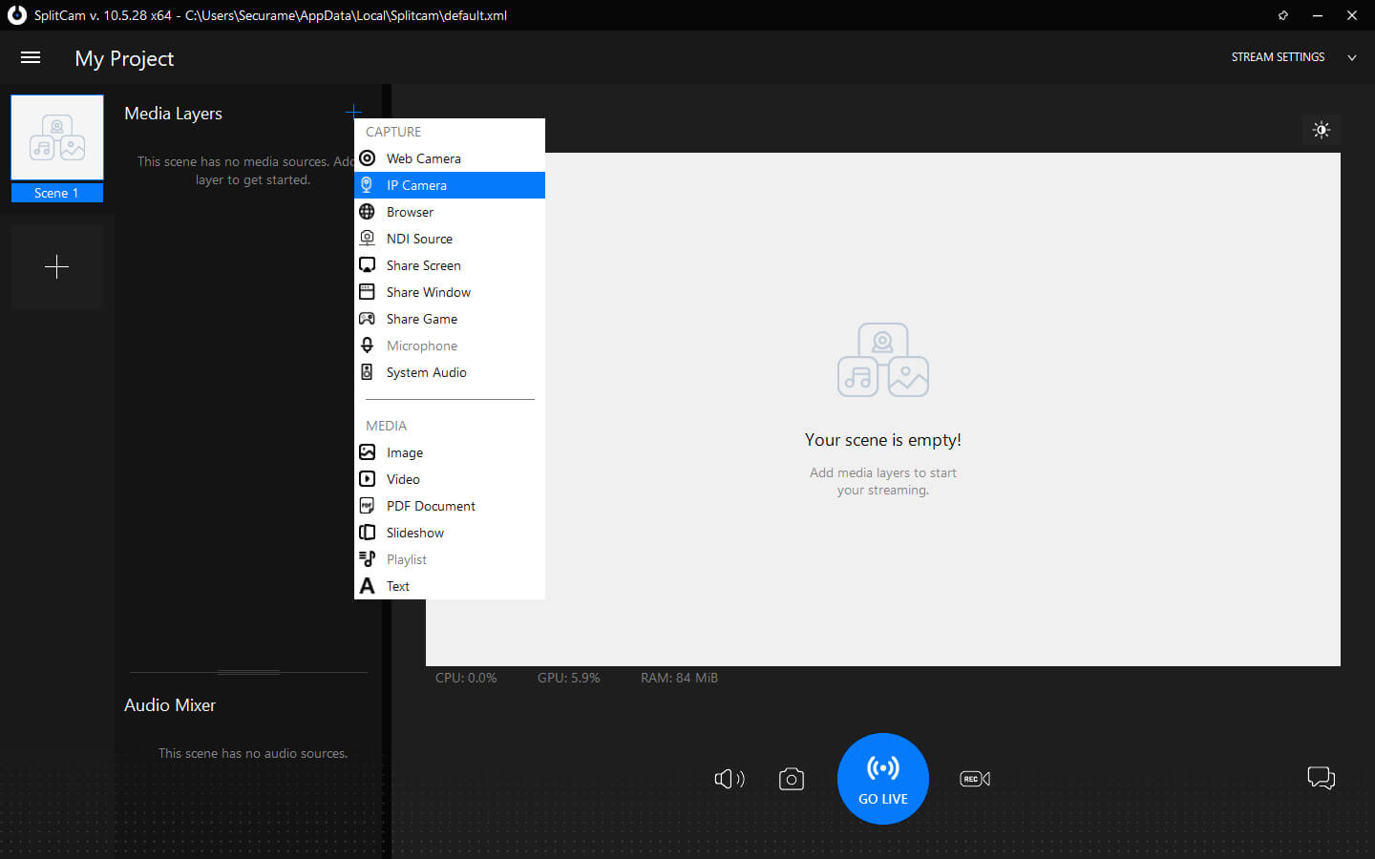Click the GPU: 5.9% status text

click(x=569, y=678)
